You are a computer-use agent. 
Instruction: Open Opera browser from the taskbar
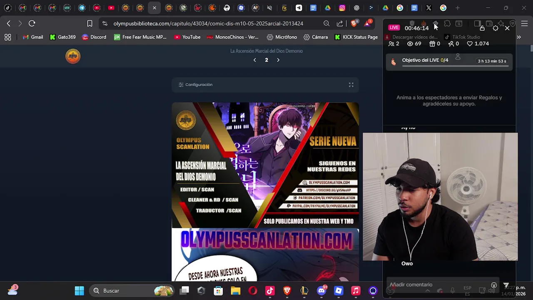253,290
